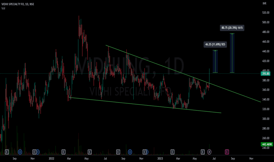Click the 280.00 price axis label
The image size is (274, 162).
266,128
